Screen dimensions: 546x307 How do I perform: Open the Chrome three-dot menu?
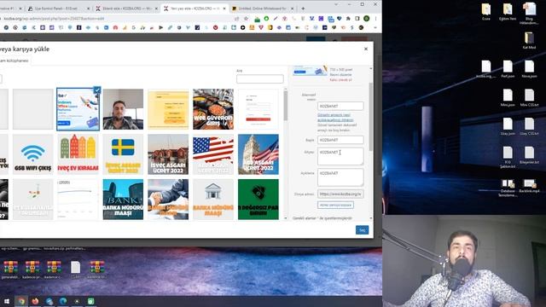(x=375, y=19)
